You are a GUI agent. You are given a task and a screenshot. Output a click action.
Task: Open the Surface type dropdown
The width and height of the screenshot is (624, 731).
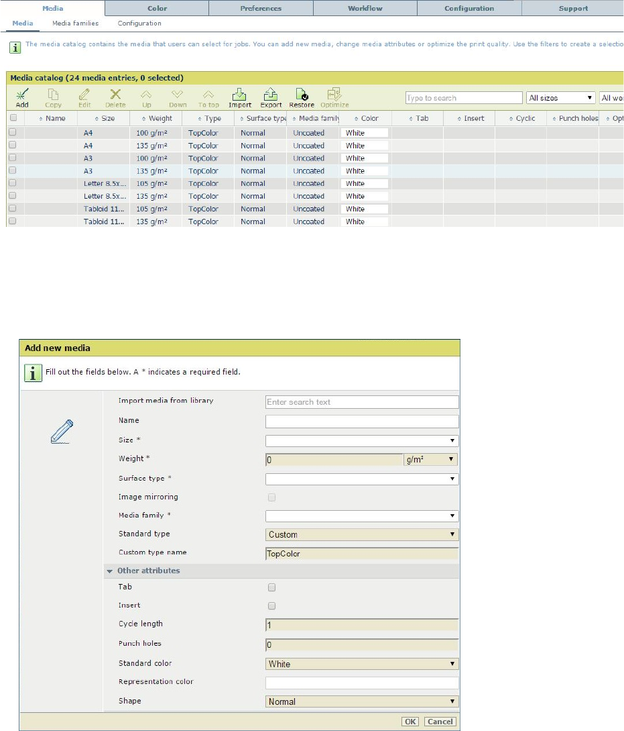(x=362, y=479)
